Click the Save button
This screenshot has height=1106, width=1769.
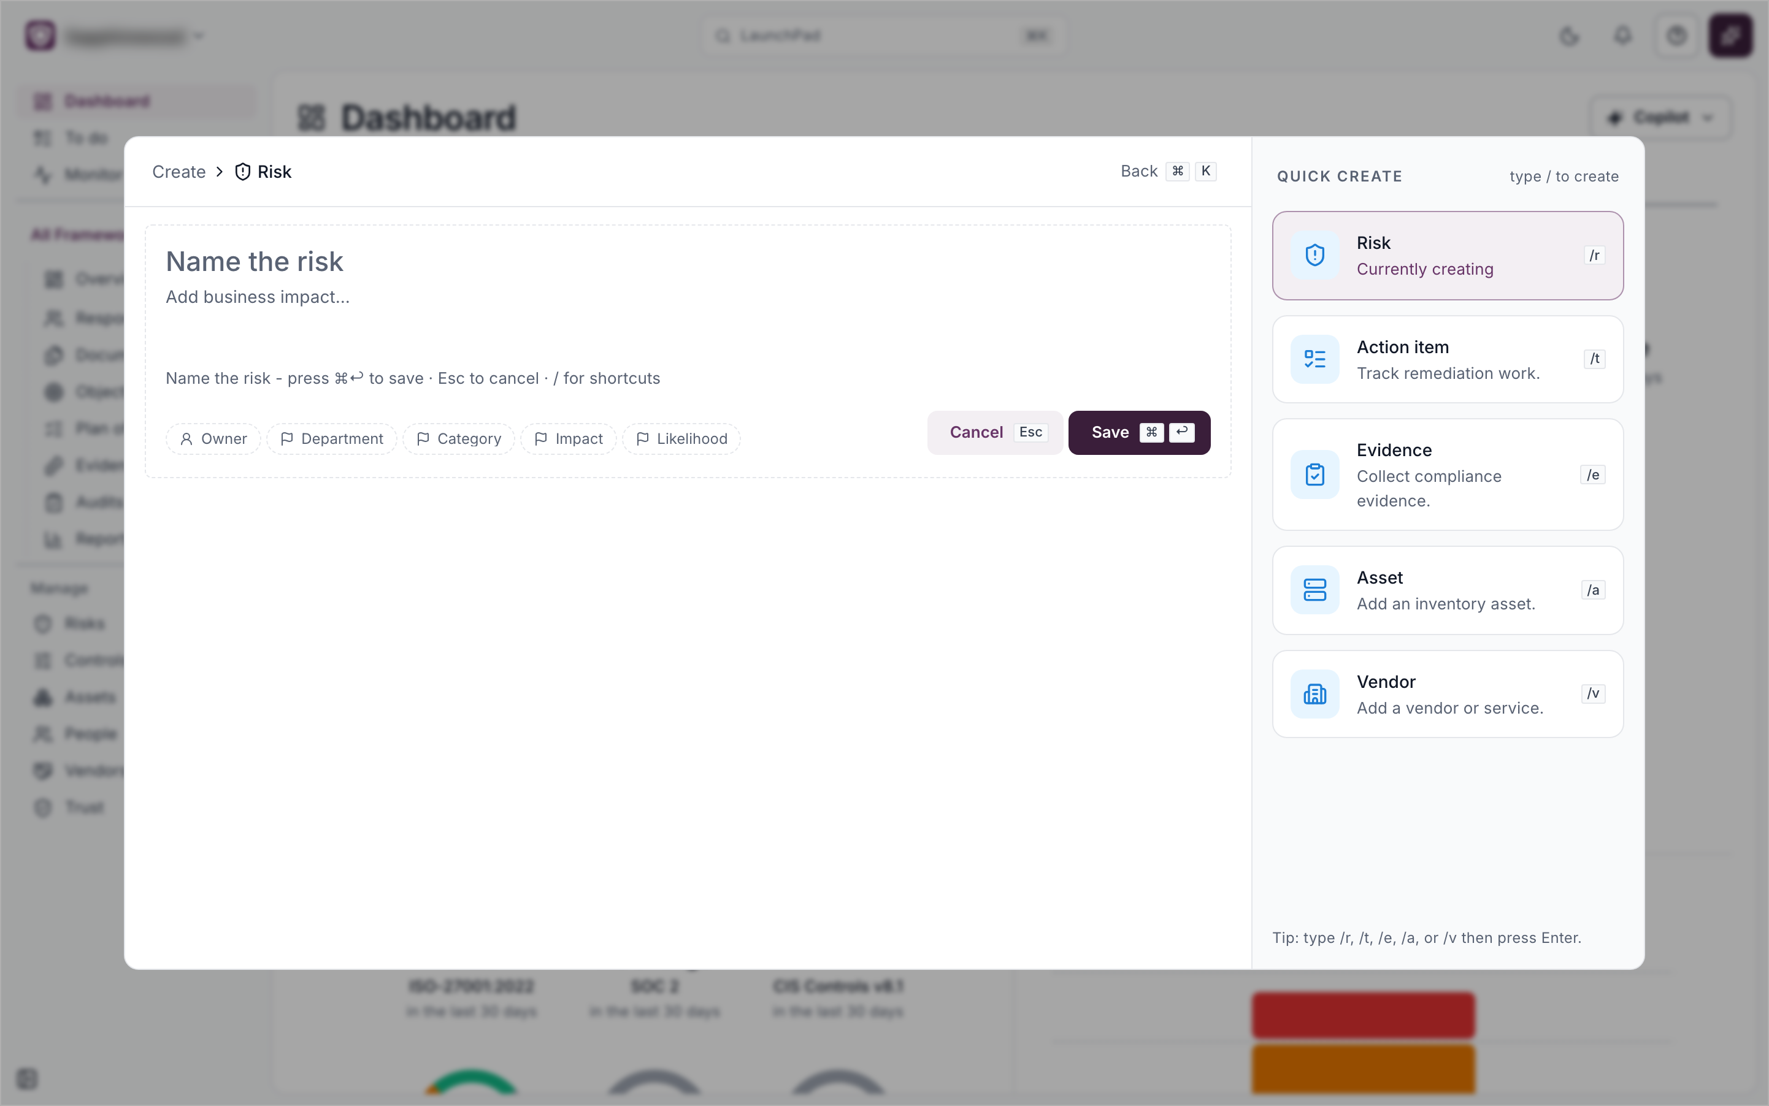[1139, 433]
